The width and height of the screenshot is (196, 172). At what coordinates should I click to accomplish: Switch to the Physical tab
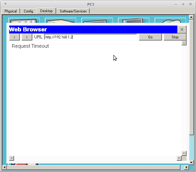coord(11,11)
